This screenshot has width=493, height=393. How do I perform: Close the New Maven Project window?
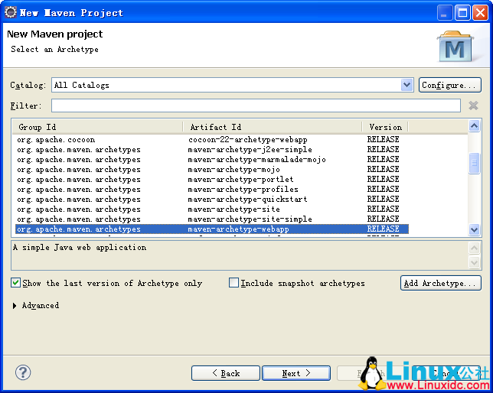(x=480, y=13)
